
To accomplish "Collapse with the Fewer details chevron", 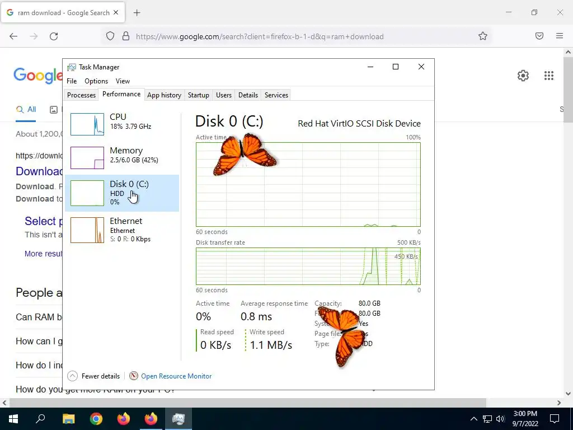I will [72, 376].
